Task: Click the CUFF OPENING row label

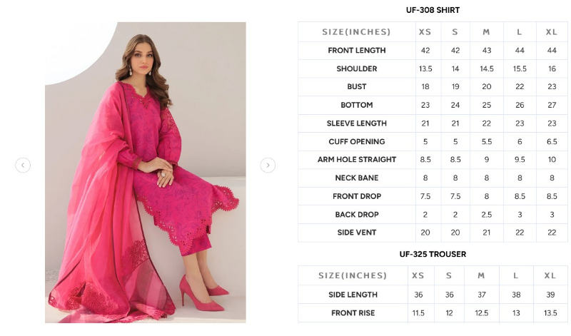Action: 356,142
